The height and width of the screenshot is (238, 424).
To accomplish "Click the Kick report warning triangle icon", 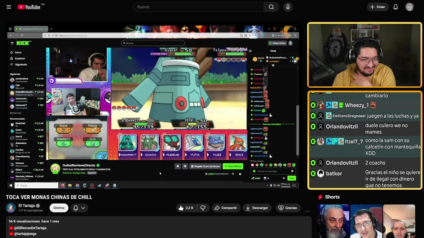I will (x=240, y=174).
